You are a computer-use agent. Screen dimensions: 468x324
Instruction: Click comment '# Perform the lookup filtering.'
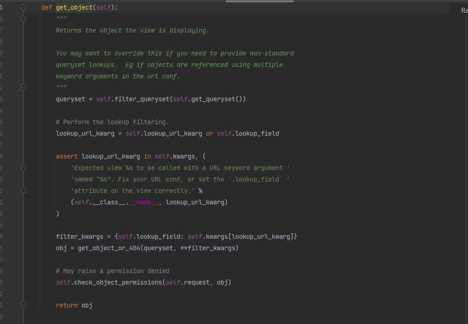click(112, 122)
